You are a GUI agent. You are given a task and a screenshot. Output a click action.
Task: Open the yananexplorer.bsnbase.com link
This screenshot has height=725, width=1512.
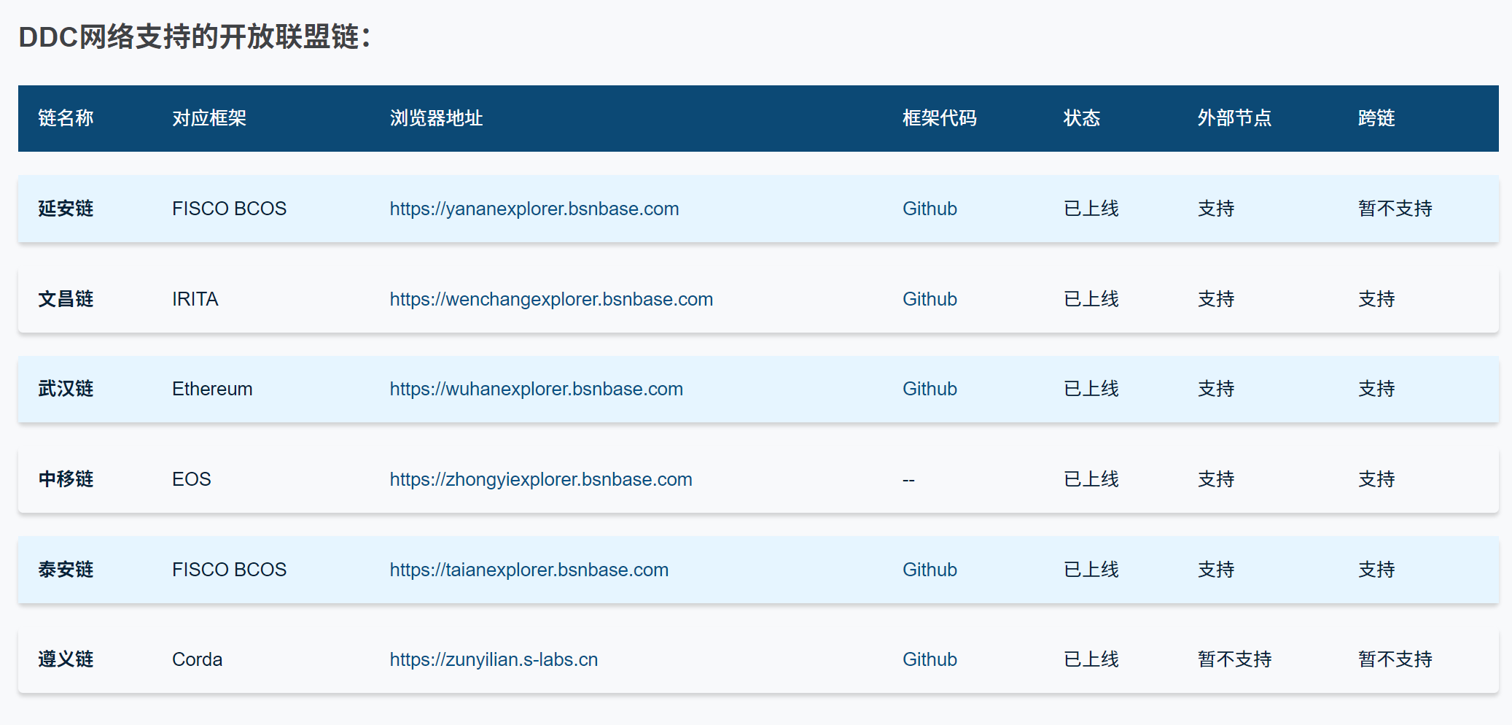(x=534, y=209)
